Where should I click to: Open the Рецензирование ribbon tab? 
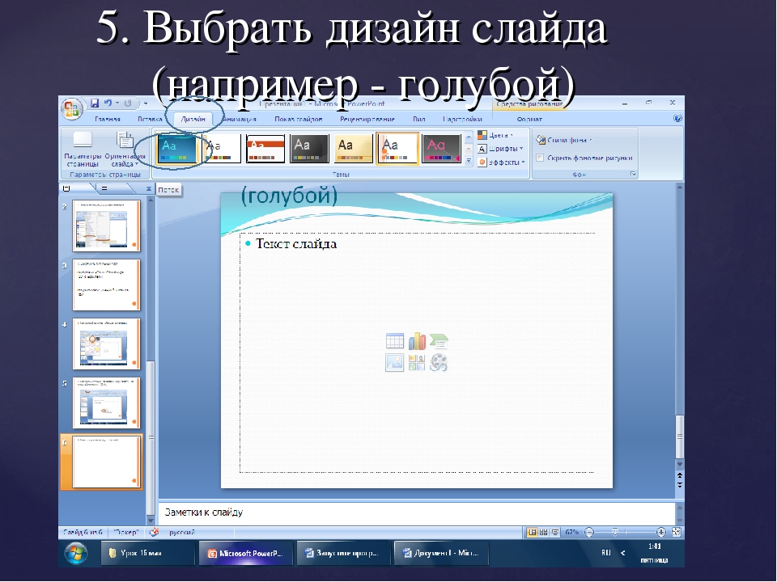[367, 119]
